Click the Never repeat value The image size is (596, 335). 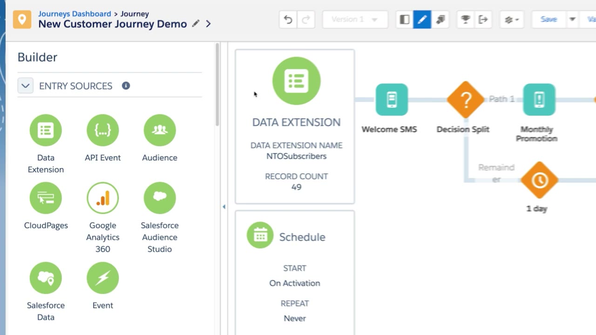tap(295, 318)
